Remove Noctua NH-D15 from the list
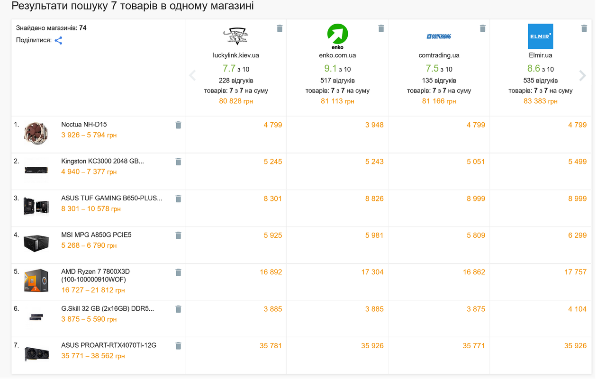 (x=178, y=125)
